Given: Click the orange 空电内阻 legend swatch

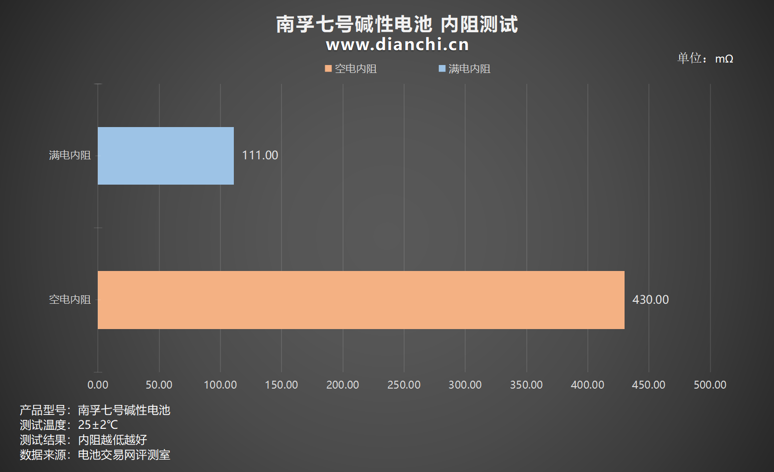Looking at the screenshot, I should coord(328,68).
